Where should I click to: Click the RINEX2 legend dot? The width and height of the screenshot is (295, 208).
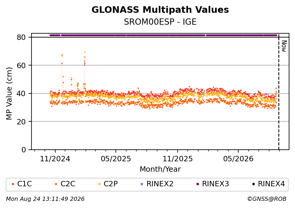point(142,184)
